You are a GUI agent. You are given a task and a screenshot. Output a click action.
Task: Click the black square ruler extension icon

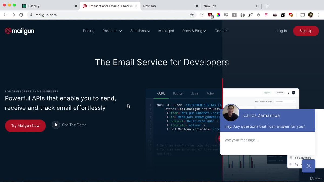(283, 15)
